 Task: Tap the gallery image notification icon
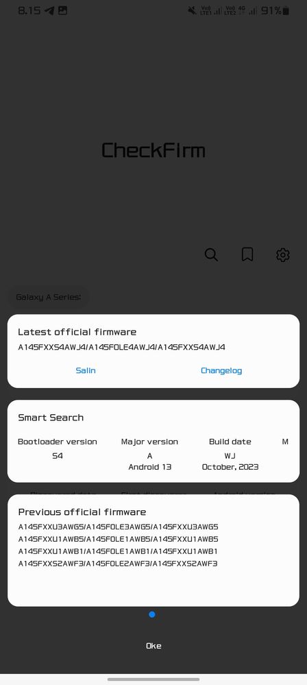63,10
